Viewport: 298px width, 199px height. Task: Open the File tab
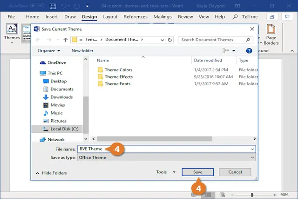pyautogui.click(x=11, y=17)
